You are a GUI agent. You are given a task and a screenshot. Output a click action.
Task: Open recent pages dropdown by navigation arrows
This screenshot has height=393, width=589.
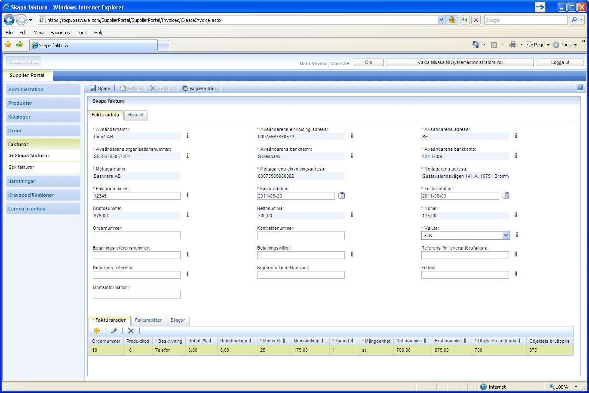tap(31, 20)
